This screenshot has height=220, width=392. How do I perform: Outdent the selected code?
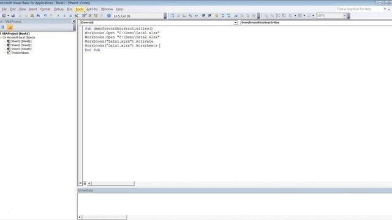[x=209, y=16]
